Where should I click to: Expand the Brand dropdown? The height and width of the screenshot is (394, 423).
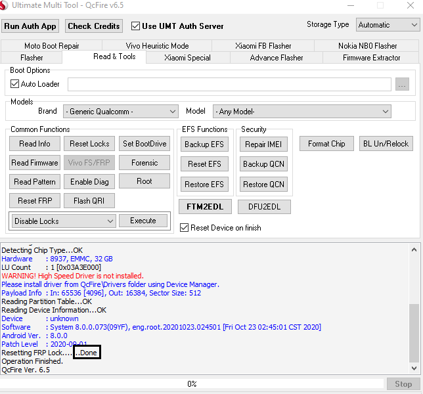pyautogui.click(x=121, y=112)
